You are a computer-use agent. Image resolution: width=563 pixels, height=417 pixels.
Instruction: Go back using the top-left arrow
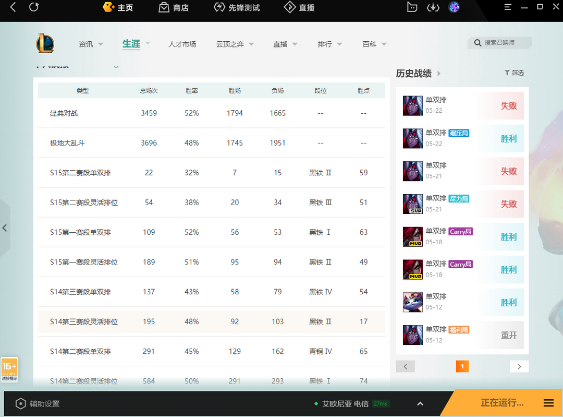(x=13, y=7)
